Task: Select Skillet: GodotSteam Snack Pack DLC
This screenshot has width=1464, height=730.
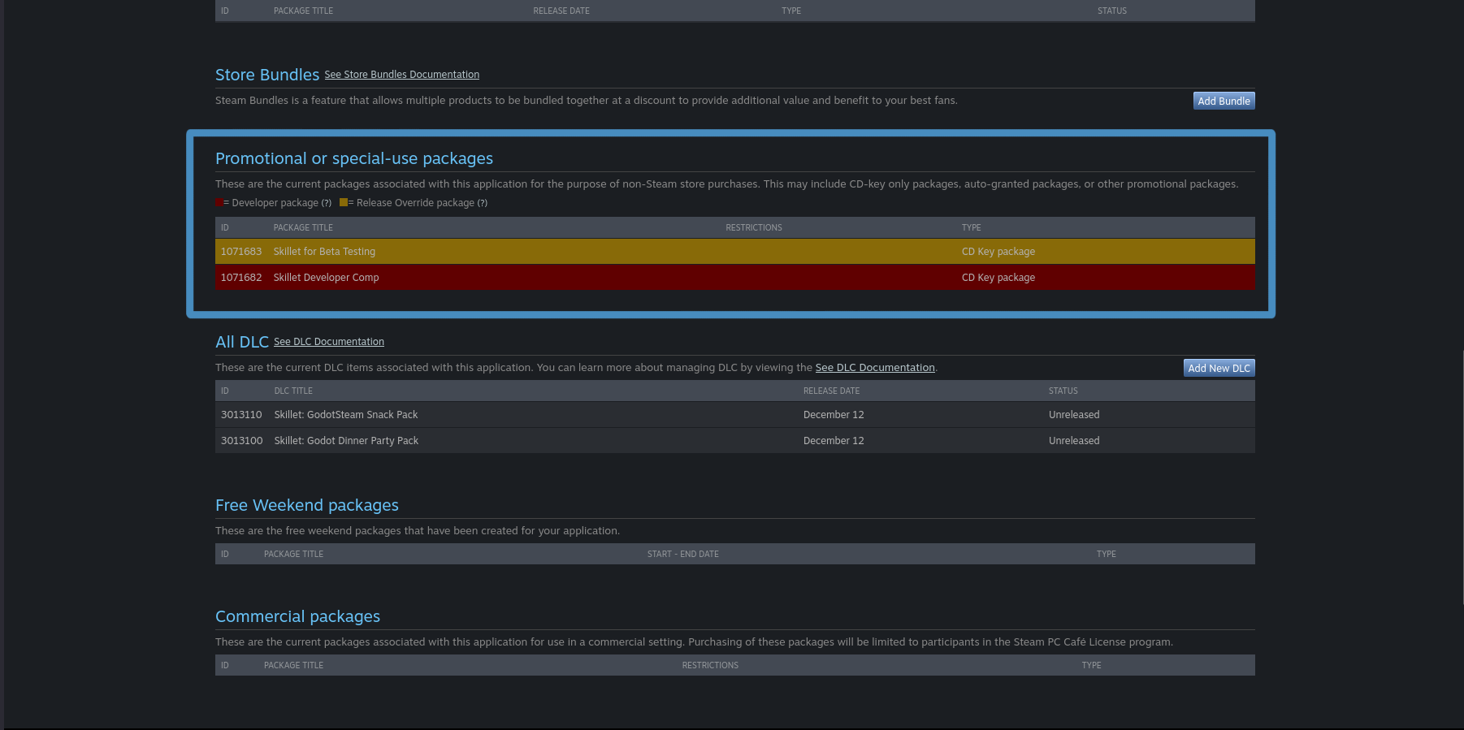Action: (x=346, y=415)
